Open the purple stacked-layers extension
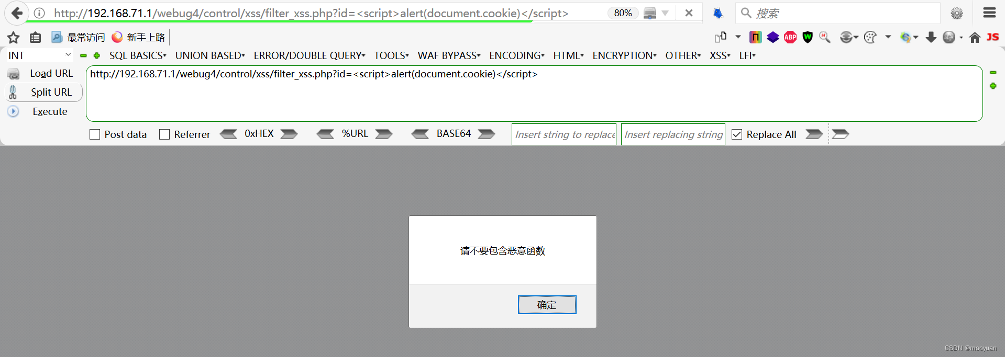The image size is (1005, 357). coord(773,37)
